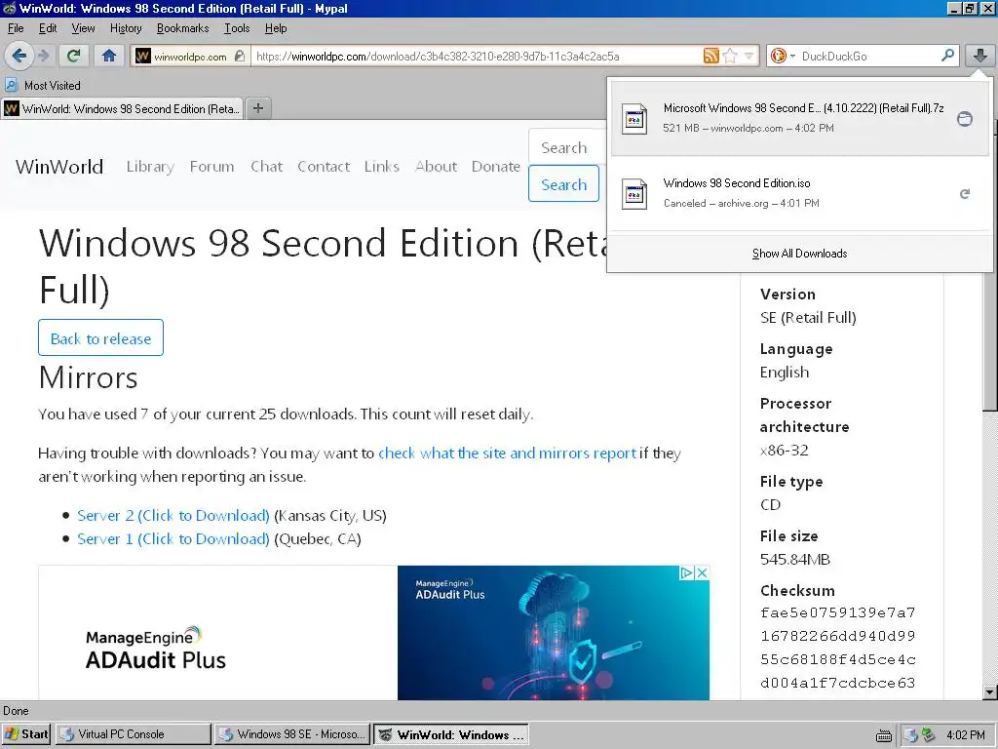Image resolution: width=998 pixels, height=749 pixels.
Task: Open the Tools menu
Action: coord(237,28)
